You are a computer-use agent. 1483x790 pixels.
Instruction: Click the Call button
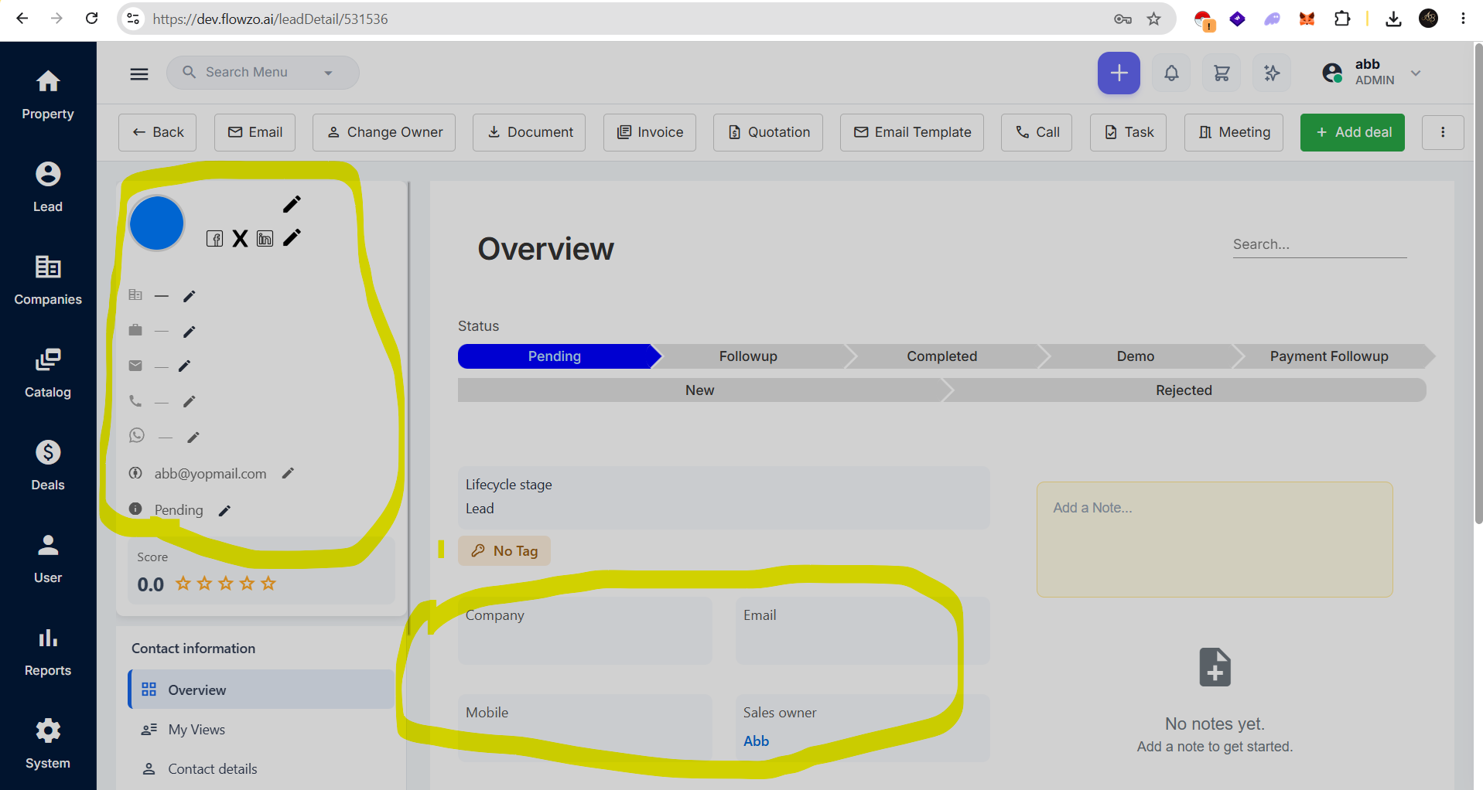(x=1037, y=132)
